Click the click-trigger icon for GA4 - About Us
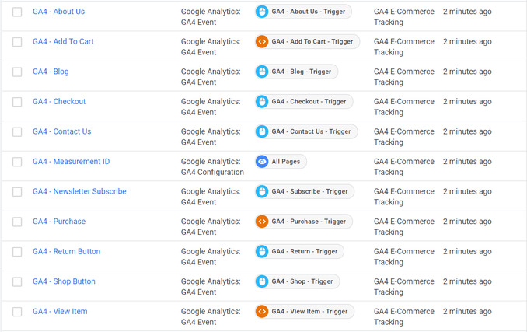Viewport: 527px width, 332px height. (262, 12)
